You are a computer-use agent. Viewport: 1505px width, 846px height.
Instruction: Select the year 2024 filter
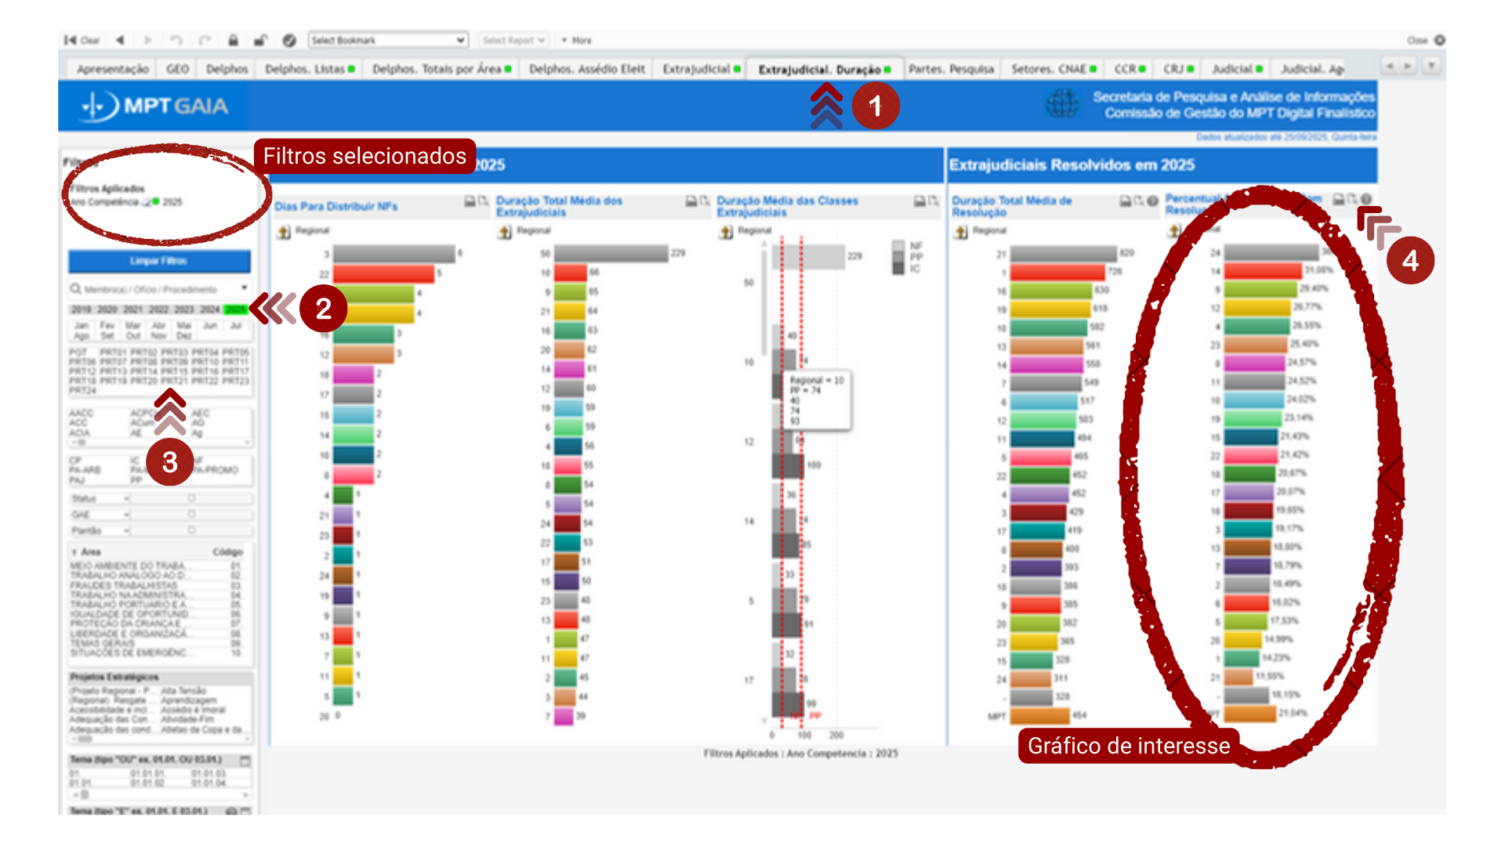coord(209,309)
